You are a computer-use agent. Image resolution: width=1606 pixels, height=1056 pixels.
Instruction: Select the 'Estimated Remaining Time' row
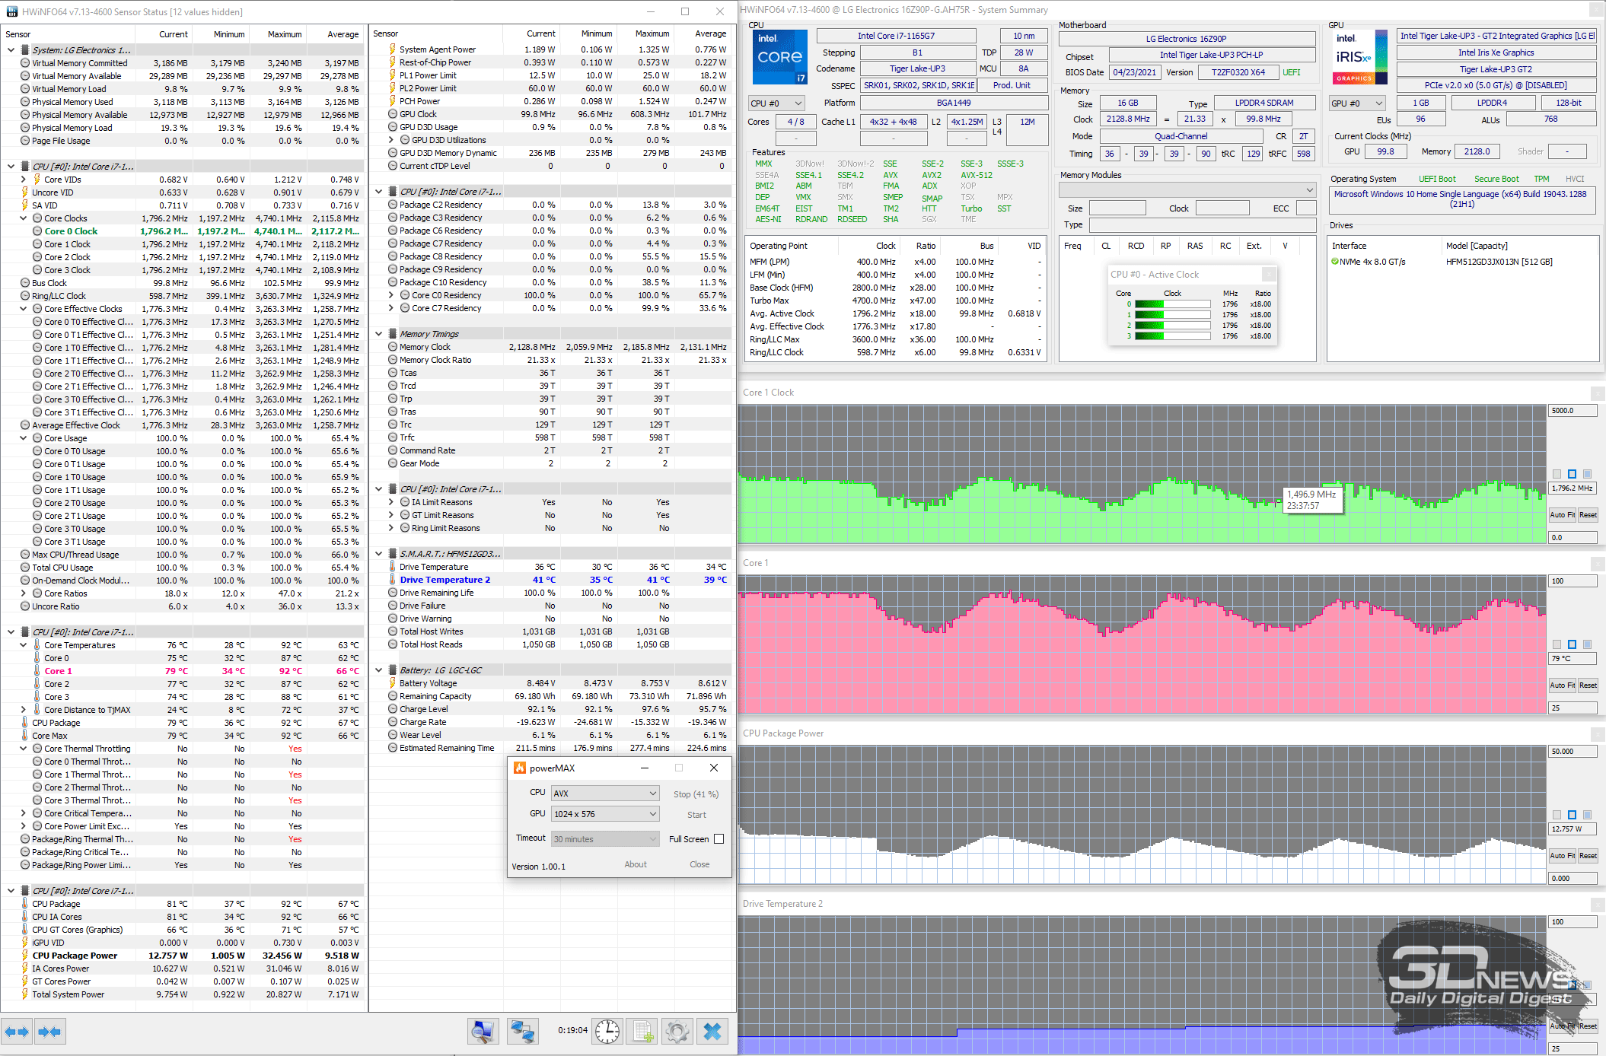551,748
